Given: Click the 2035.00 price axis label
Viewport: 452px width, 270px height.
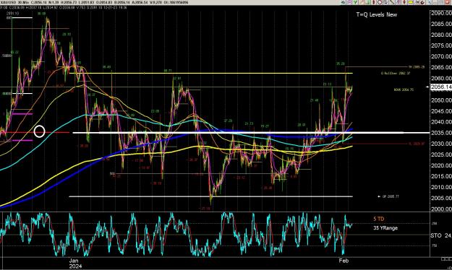Looking at the screenshot, I should 441,133.
